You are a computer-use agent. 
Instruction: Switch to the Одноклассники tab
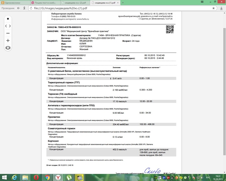point(13,2)
